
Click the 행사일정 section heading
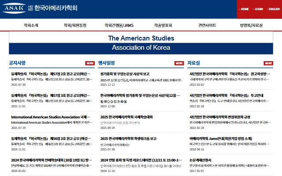(x=107, y=63)
